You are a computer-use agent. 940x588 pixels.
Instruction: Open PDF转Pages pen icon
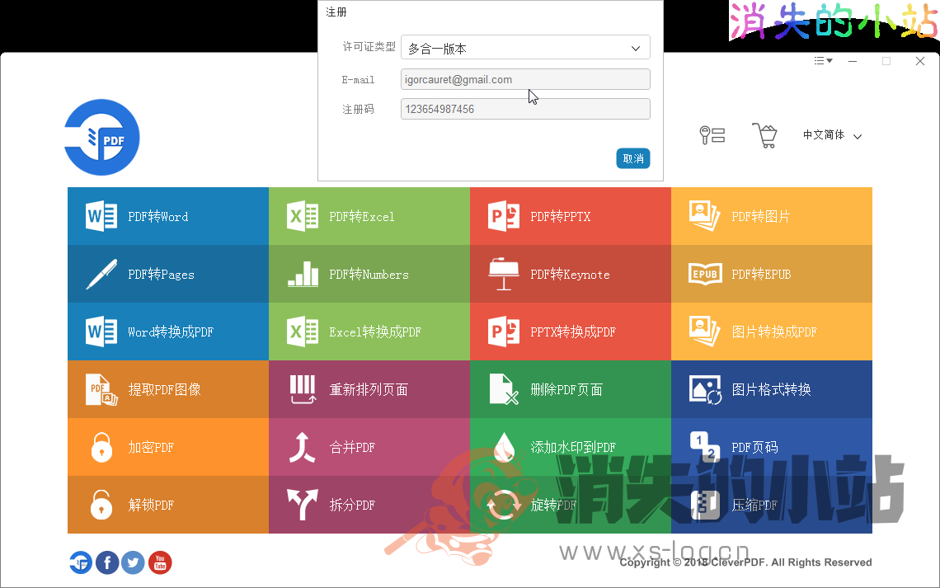tap(101, 274)
